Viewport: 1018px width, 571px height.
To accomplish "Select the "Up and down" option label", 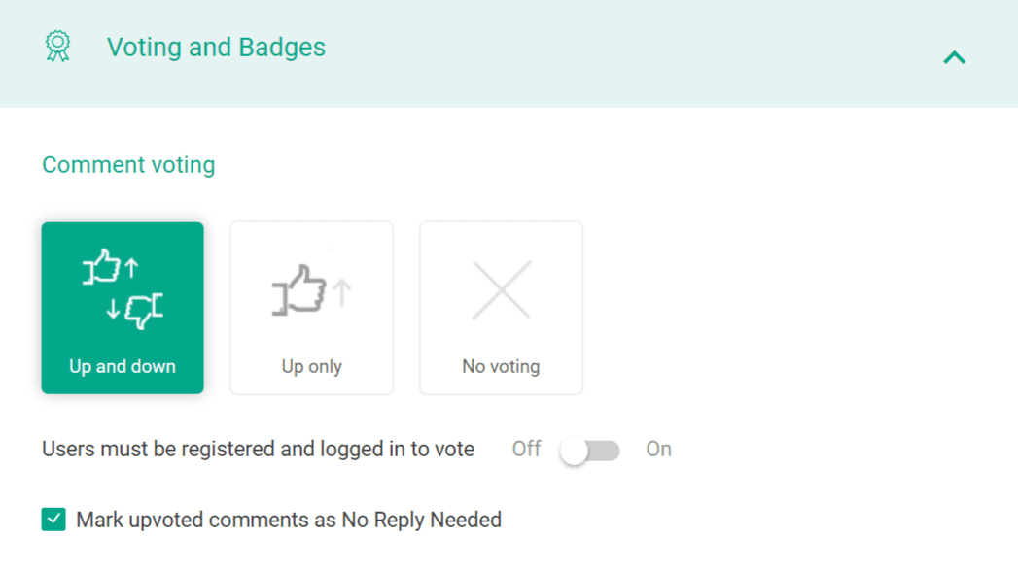I will pos(123,367).
